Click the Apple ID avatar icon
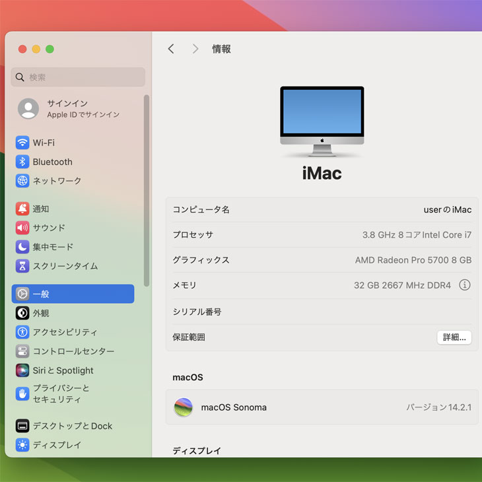 click(28, 108)
